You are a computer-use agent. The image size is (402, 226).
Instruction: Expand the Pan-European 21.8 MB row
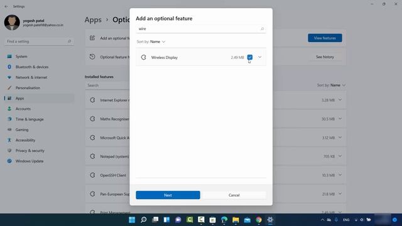[x=340, y=194]
